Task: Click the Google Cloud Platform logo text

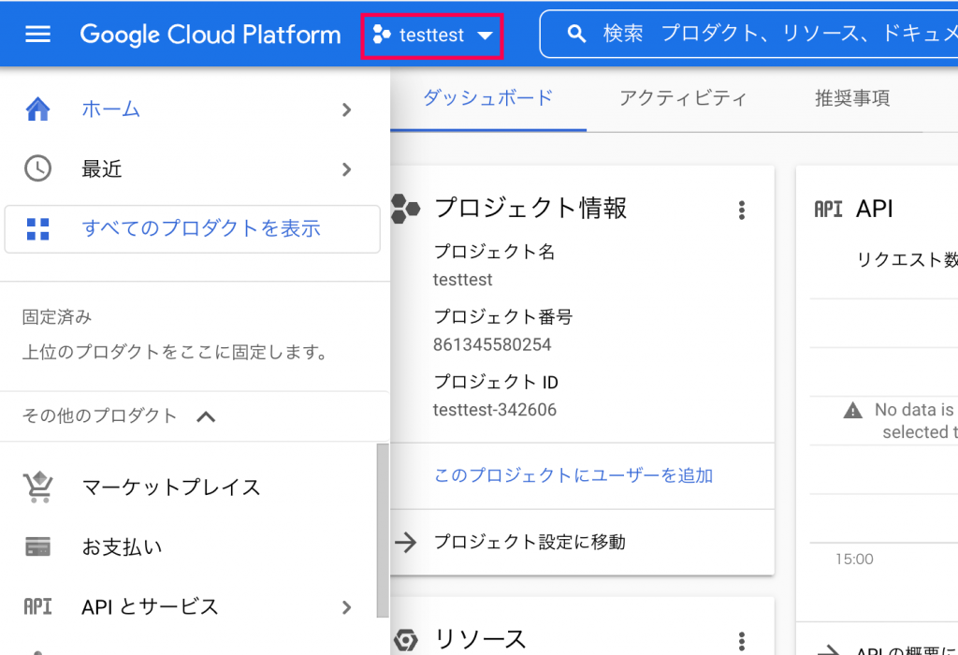Action: coord(210,35)
